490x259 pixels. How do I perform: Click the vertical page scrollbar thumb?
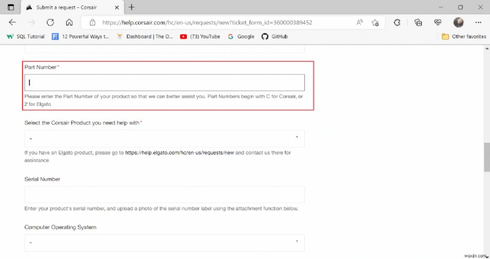486,157
